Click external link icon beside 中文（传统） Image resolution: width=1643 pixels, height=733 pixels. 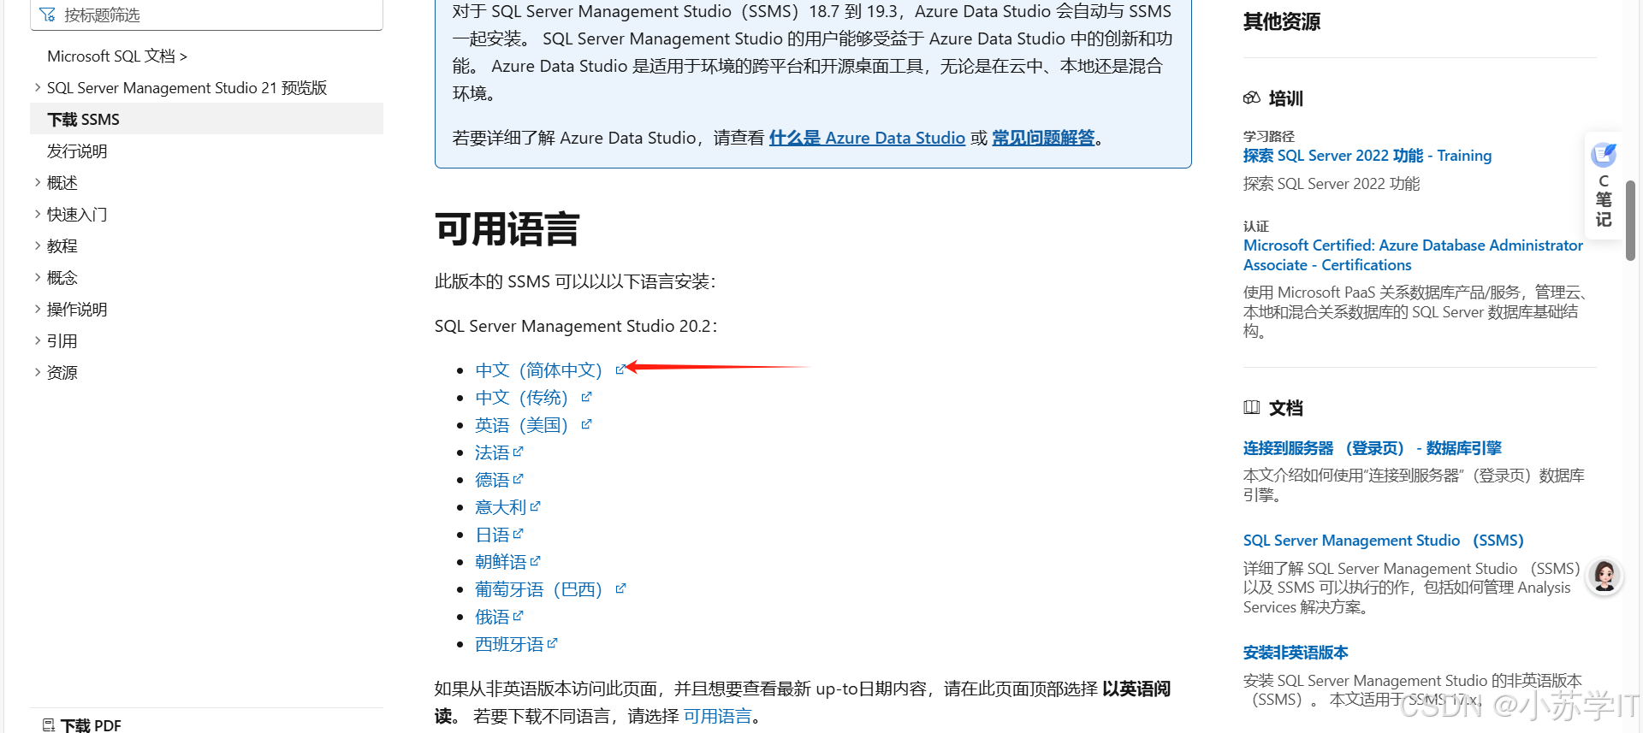(586, 397)
